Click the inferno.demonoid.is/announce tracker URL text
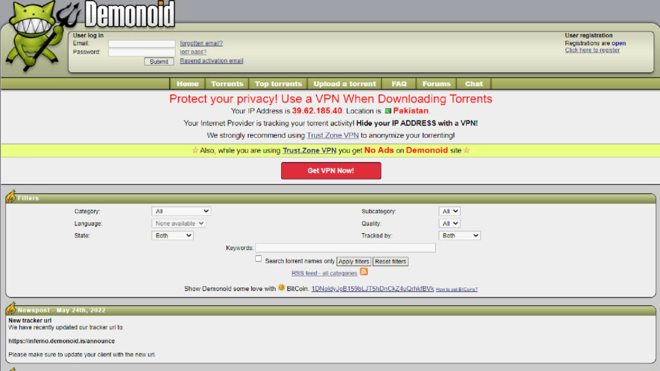660x371 pixels. [61, 341]
